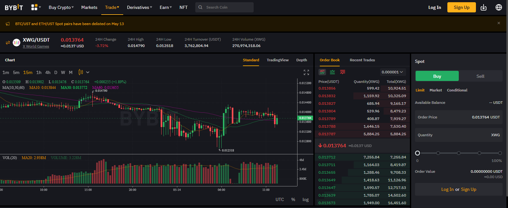The height and width of the screenshot is (208, 508).
Task: Open the Earn dropdown menu
Action: click(166, 7)
